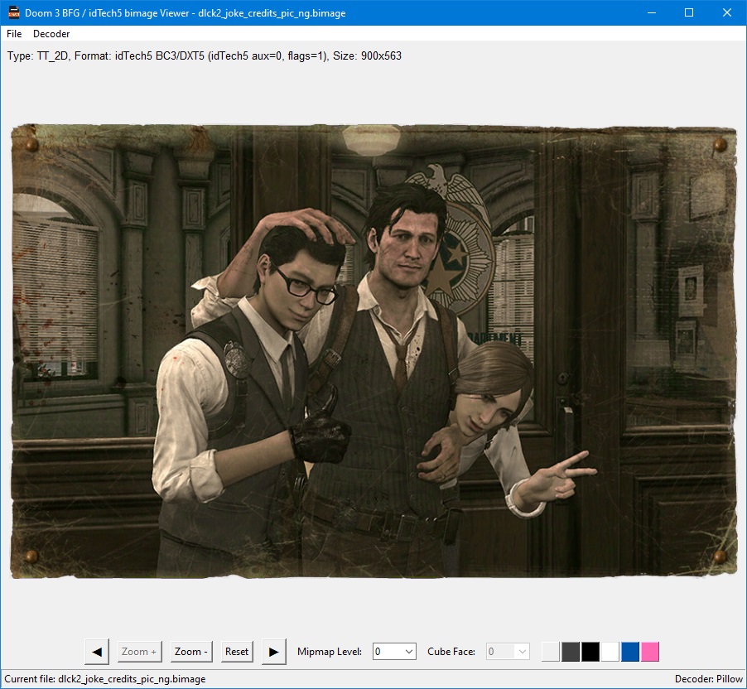Click the Zoom - button
The width and height of the screenshot is (747, 689).
point(191,652)
